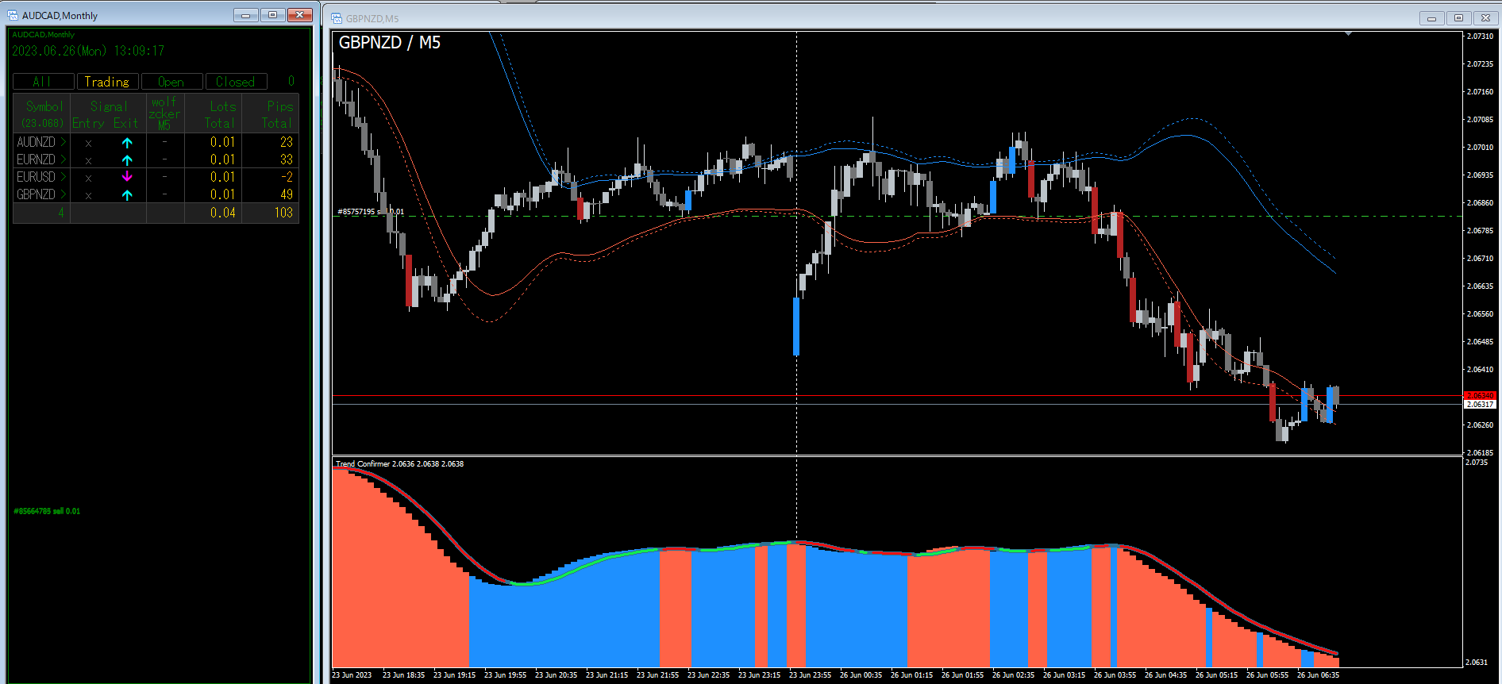This screenshot has width=1502, height=684.
Task: Click the X entry mark for EURNZD
Action: 88,160
